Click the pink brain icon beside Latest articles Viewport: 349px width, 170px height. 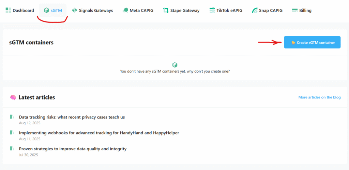click(13, 97)
